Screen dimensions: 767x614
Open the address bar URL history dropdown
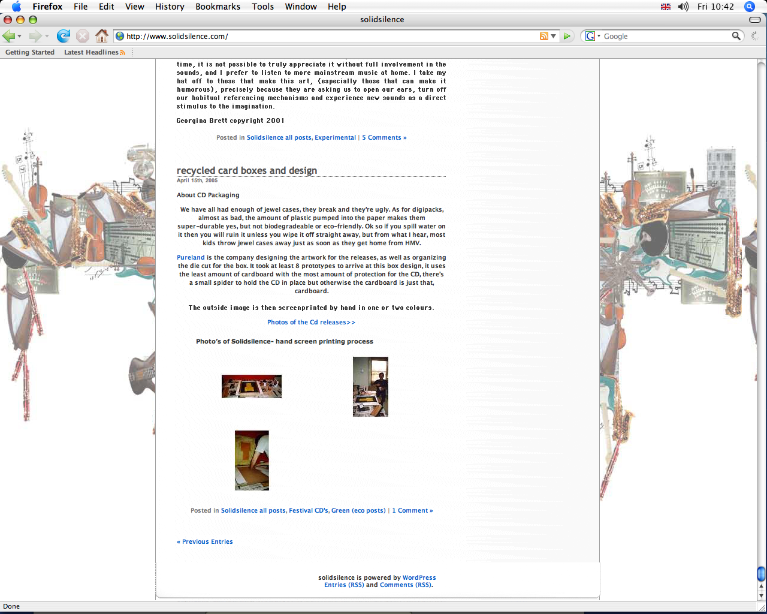[x=554, y=36]
